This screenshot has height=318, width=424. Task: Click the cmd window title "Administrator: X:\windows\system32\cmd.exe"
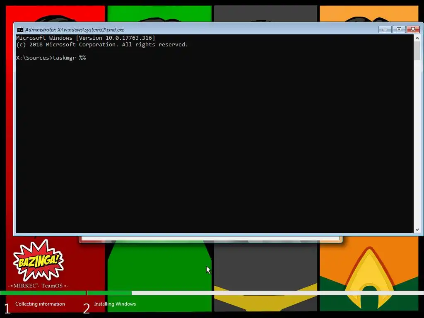[75, 30]
